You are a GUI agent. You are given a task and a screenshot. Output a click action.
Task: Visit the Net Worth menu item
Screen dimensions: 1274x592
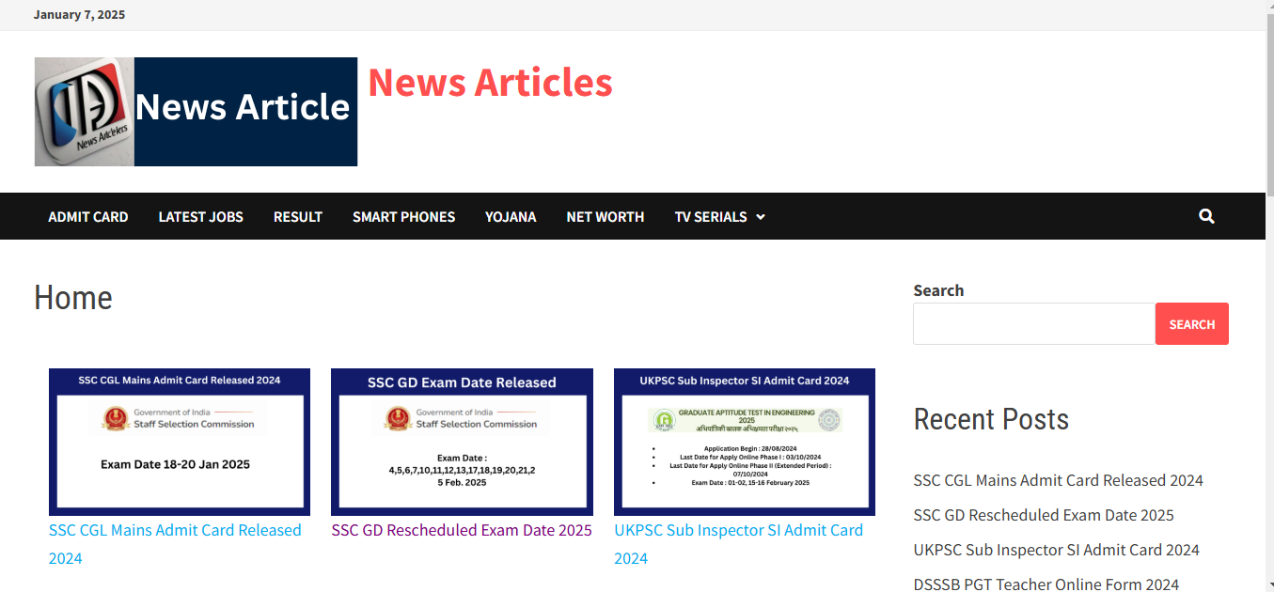pos(606,216)
